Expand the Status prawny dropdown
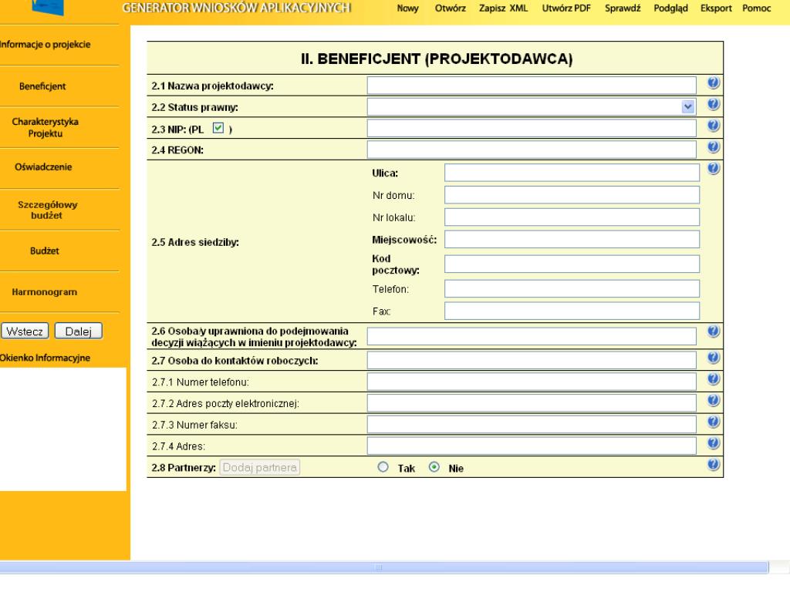The height and width of the screenshot is (592, 790). coord(687,106)
